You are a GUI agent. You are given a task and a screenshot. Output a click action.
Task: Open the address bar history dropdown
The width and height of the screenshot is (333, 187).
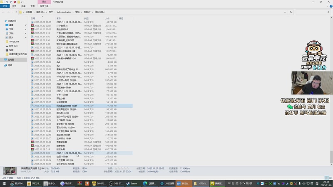285,12
